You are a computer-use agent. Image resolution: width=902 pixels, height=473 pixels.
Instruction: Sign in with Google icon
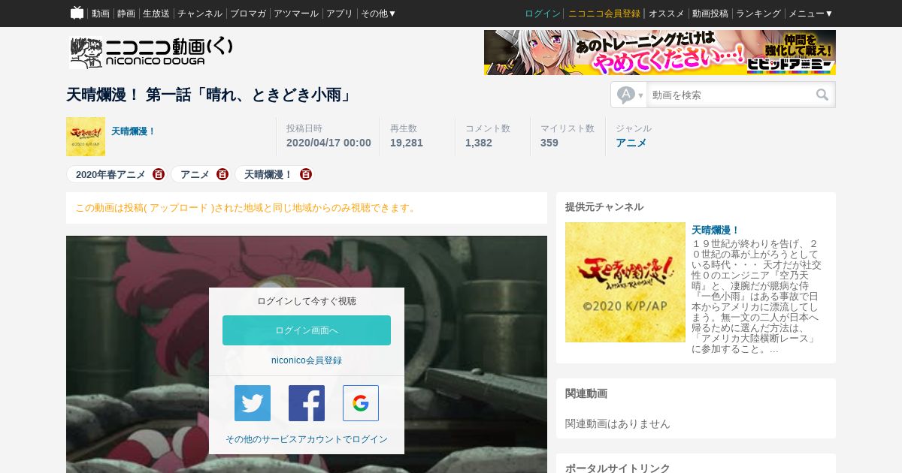point(361,403)
